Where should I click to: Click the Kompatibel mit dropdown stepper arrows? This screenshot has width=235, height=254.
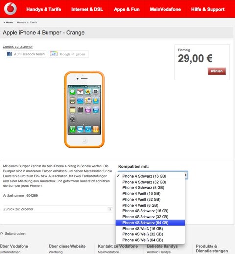pos(186,175)
